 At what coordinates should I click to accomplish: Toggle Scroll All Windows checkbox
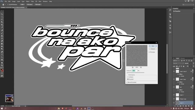8,5
